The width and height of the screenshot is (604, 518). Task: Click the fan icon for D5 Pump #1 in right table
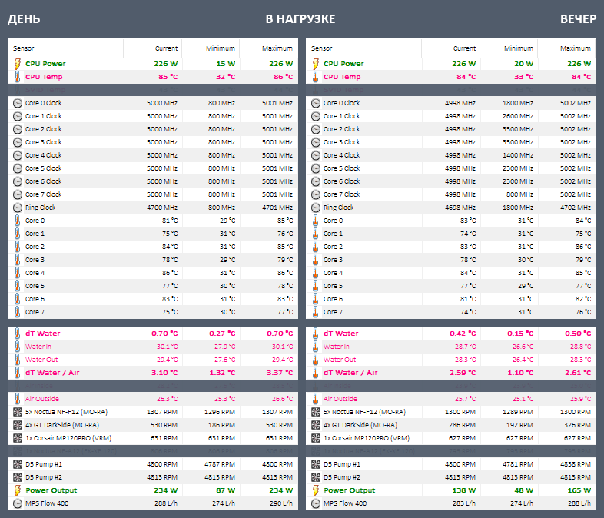coord(315,465)
